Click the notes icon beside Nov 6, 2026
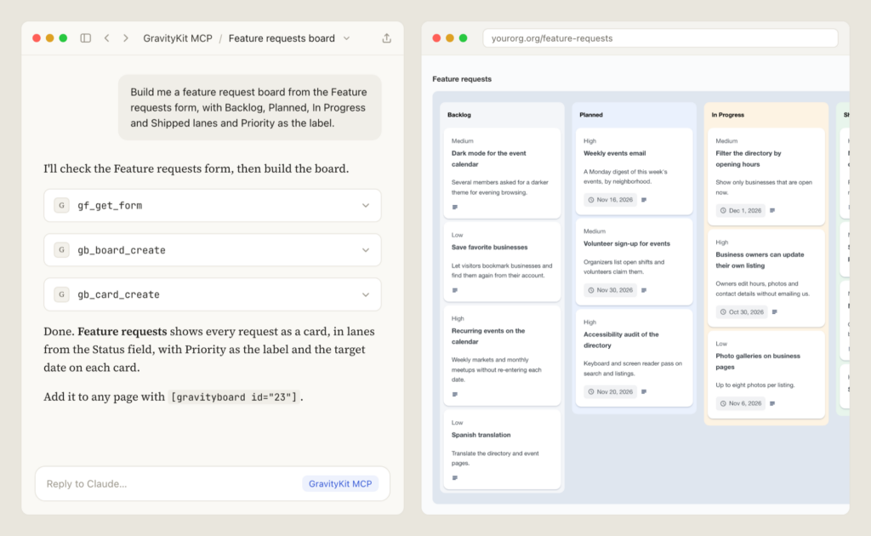This screenshot has width=871, height=536. 772,404
